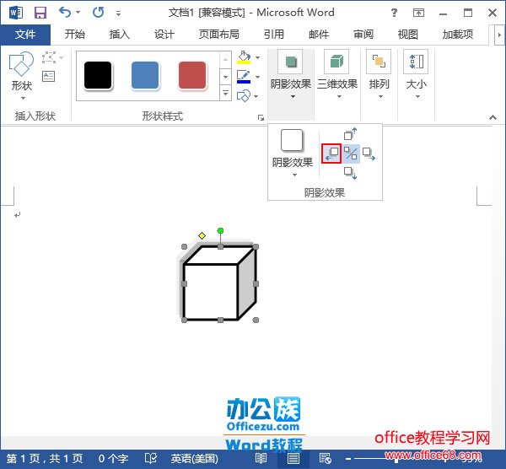
Task: Click the Draw Text Box icon
Action: 48,77
